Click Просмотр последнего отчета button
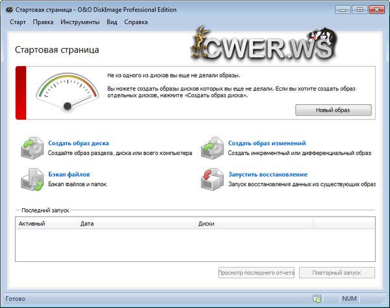The height and width of the screenshot is (308, 390). (x=257, y=273)
